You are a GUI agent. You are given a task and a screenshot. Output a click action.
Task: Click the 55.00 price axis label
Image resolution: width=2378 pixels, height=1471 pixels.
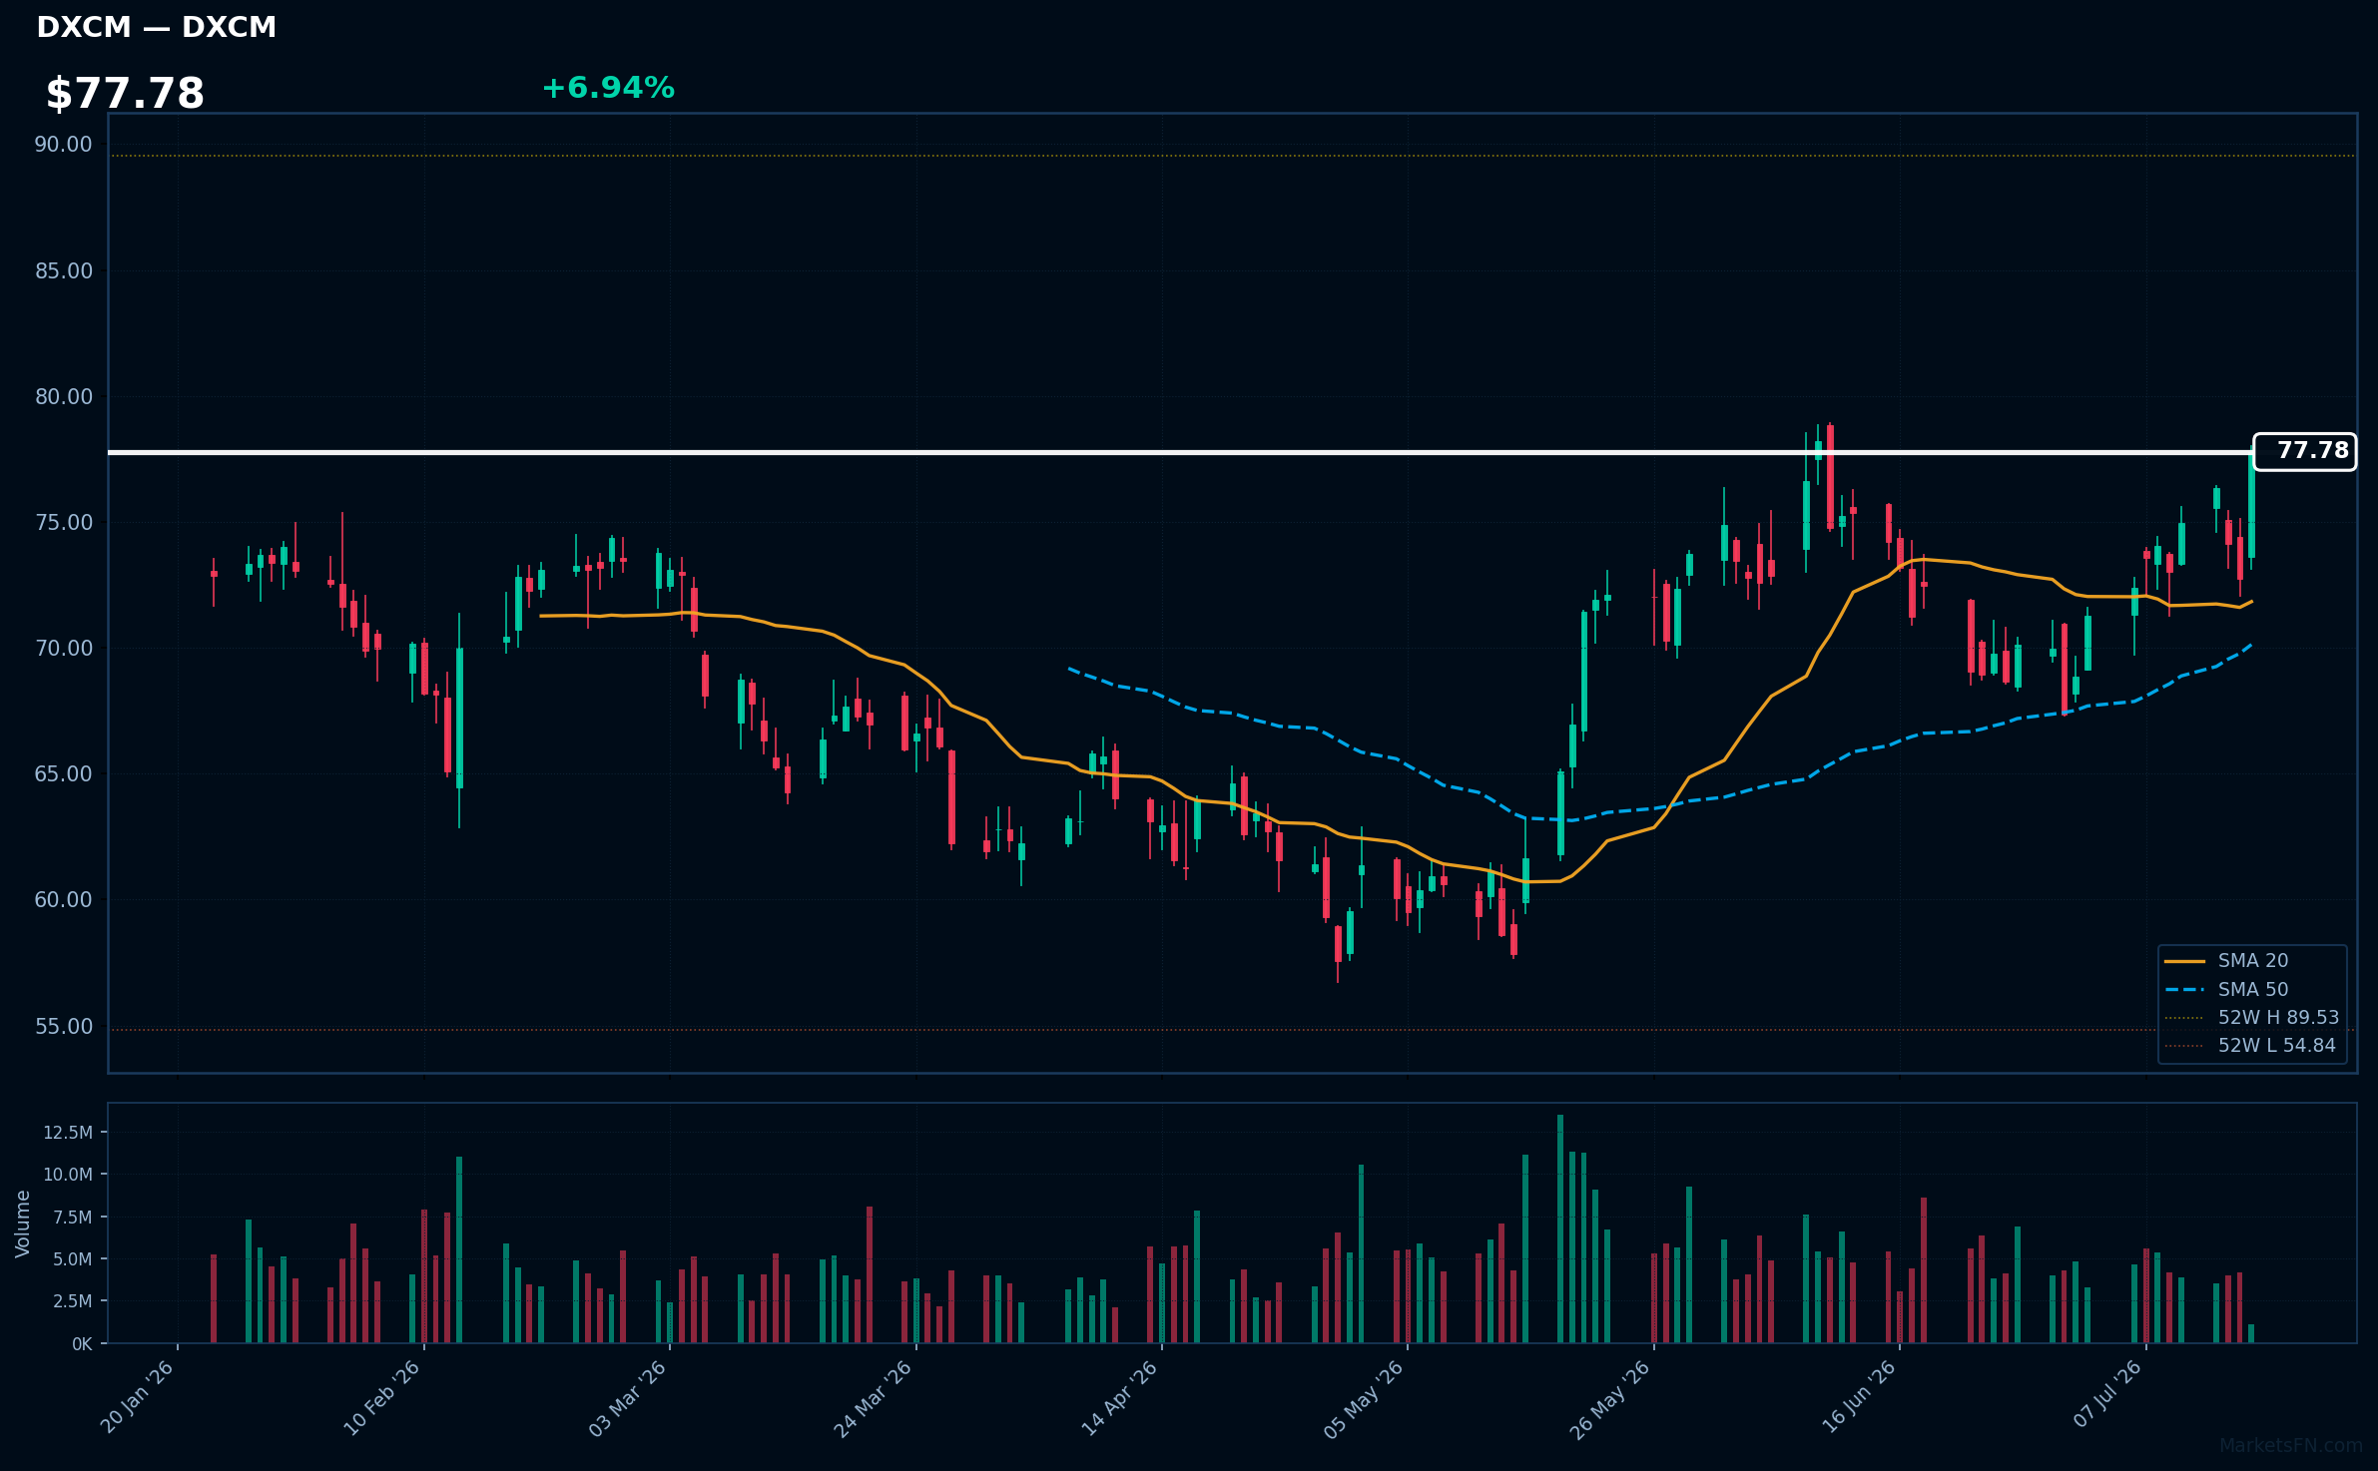[63, 1027]
